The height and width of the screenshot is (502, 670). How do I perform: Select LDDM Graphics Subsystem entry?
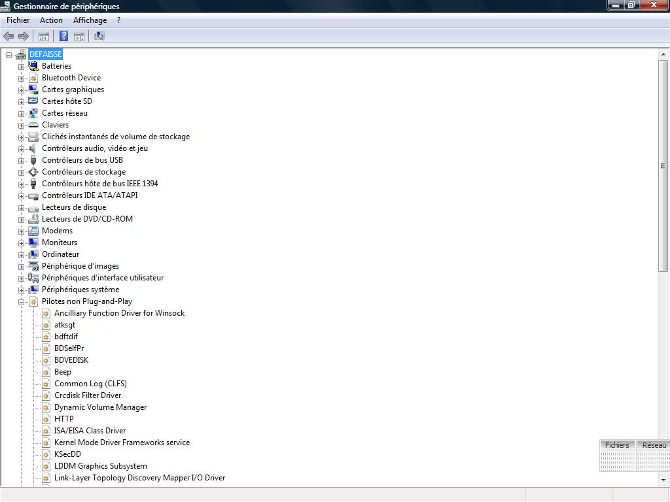(x=100, y=466)
